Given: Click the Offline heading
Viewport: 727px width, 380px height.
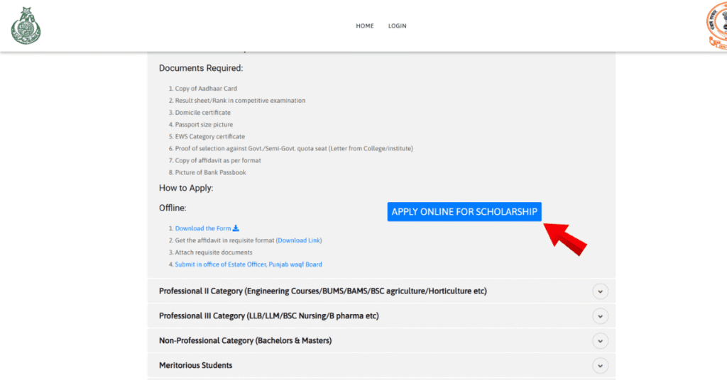Looking at the screenshot, I should tap(173, 208).
